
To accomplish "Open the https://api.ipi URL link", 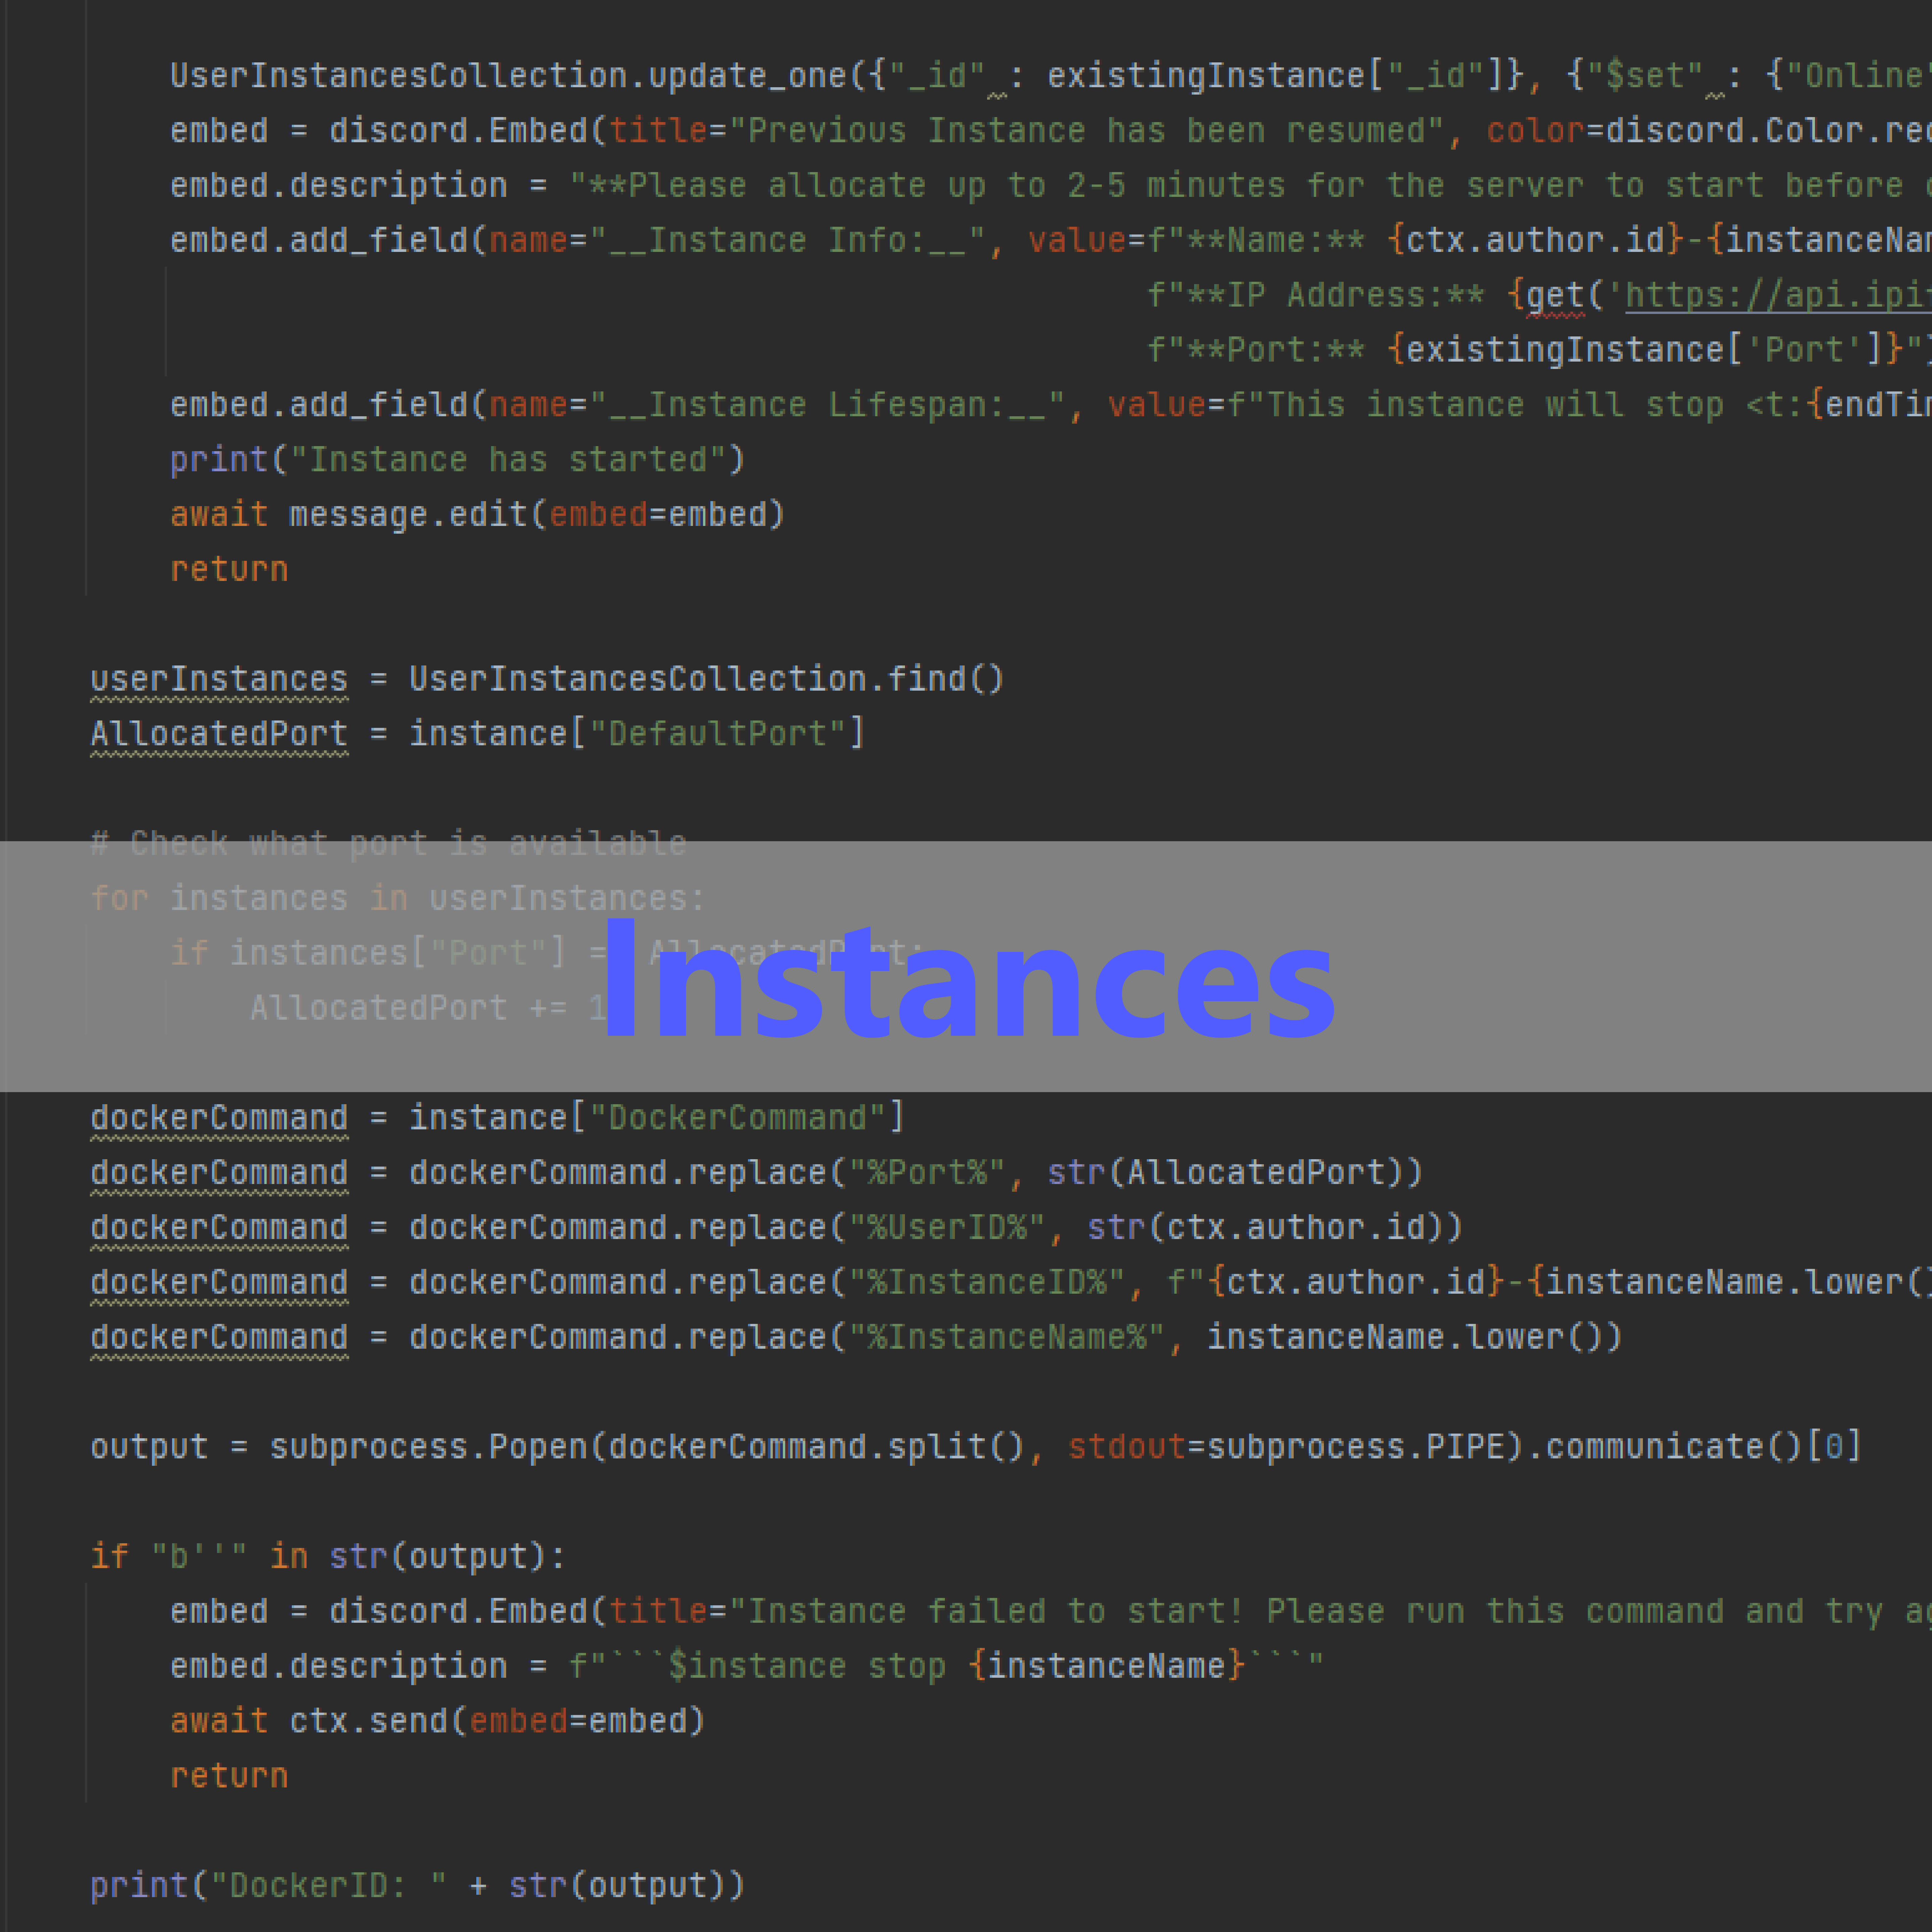I will coord(1778,295).
